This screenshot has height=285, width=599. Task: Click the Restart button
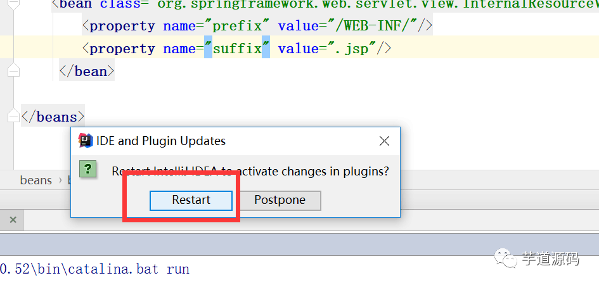click(x=191, y=200)
